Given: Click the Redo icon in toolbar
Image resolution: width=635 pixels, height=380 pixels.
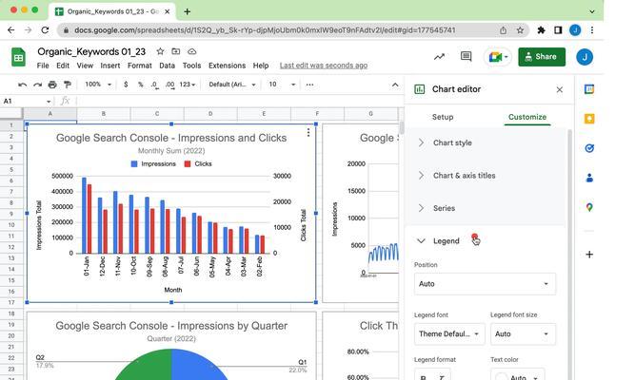Looking at the screenshot, I should (37, 85).
